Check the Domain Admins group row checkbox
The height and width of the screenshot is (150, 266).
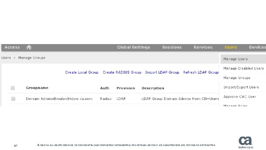(x=13, y=99)
